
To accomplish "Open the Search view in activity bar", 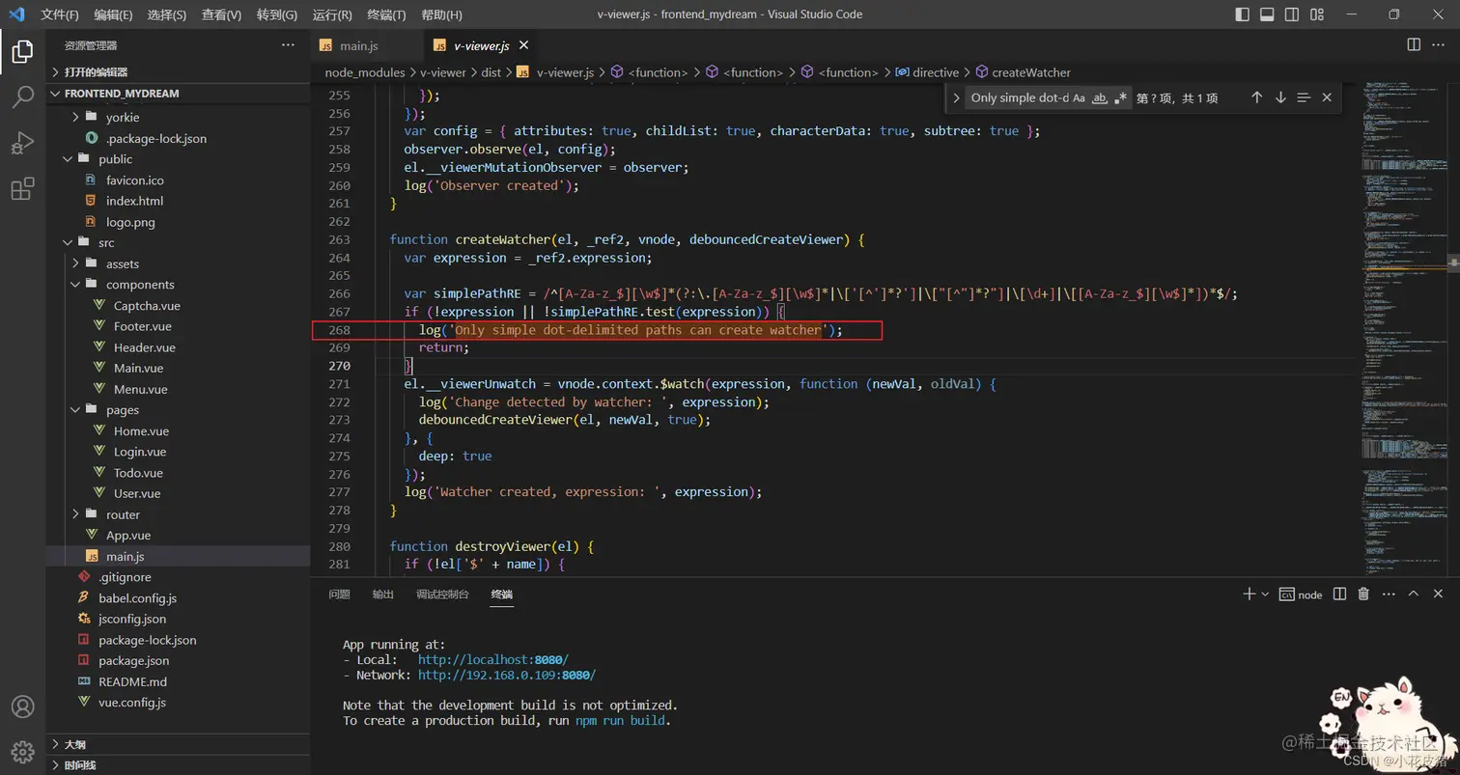I will coord(22,97).
